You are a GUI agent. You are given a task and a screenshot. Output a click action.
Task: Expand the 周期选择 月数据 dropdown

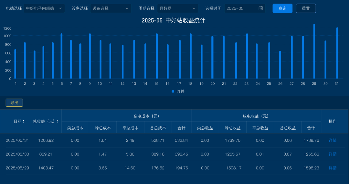point(178,8)
